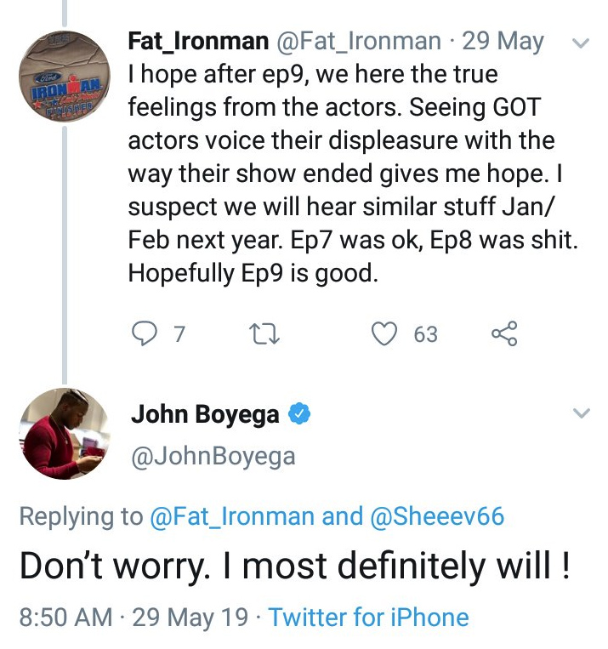Like Fat_Ironman's tweet with heart icon
This screenshot has width=608, height=649.
[x=387, y=334]
